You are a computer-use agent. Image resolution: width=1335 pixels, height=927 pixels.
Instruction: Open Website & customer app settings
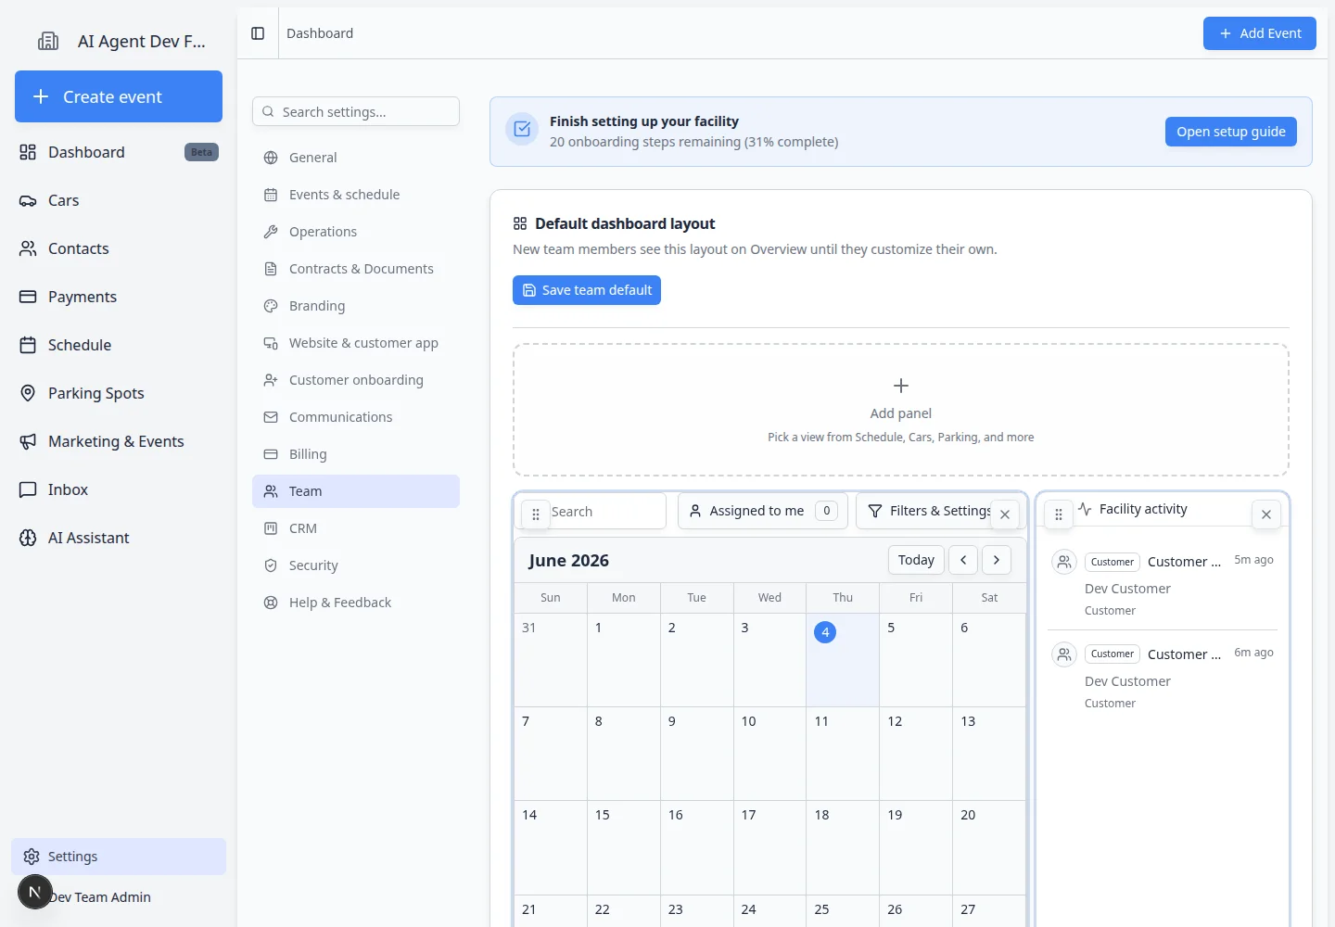[x=356, y=343]
